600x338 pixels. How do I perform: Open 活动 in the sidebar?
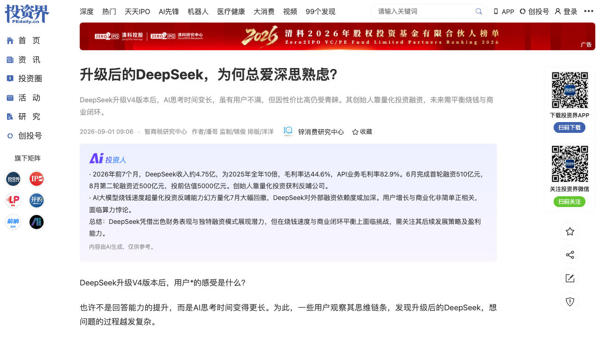[x=23, y=98]
